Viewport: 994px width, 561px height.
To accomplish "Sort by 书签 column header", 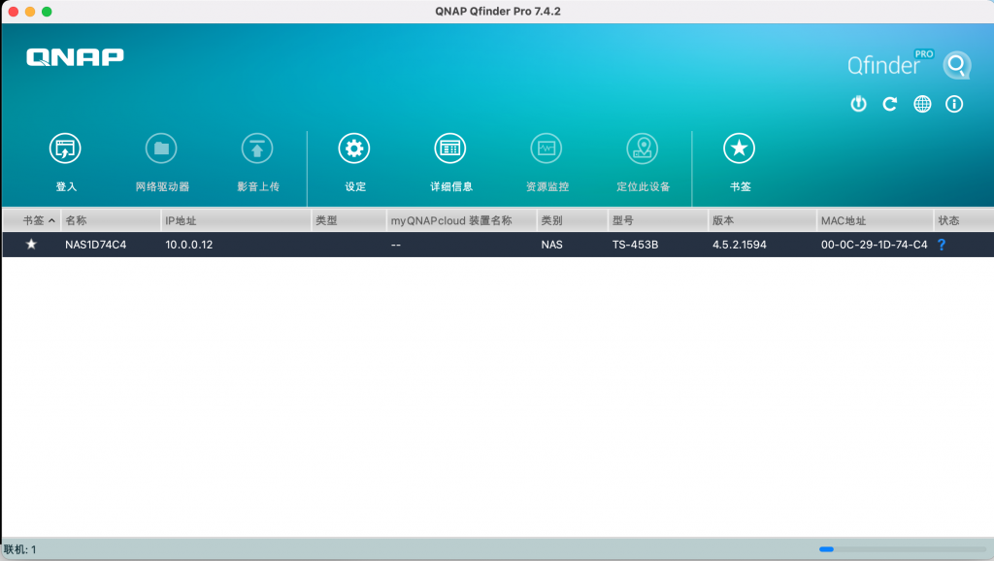I will click(x=32, y=220).
